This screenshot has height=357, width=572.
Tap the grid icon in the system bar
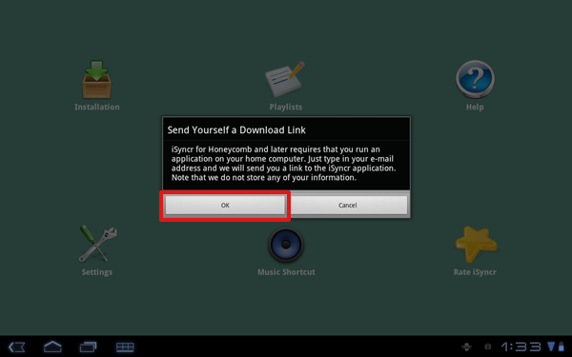point(125,347)
